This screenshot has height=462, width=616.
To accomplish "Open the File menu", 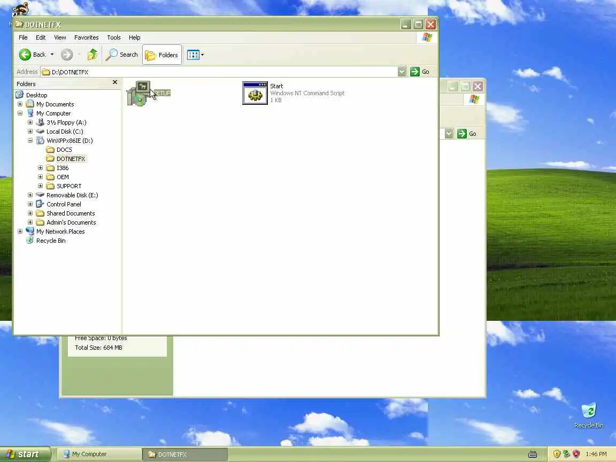I will (23, 37).
